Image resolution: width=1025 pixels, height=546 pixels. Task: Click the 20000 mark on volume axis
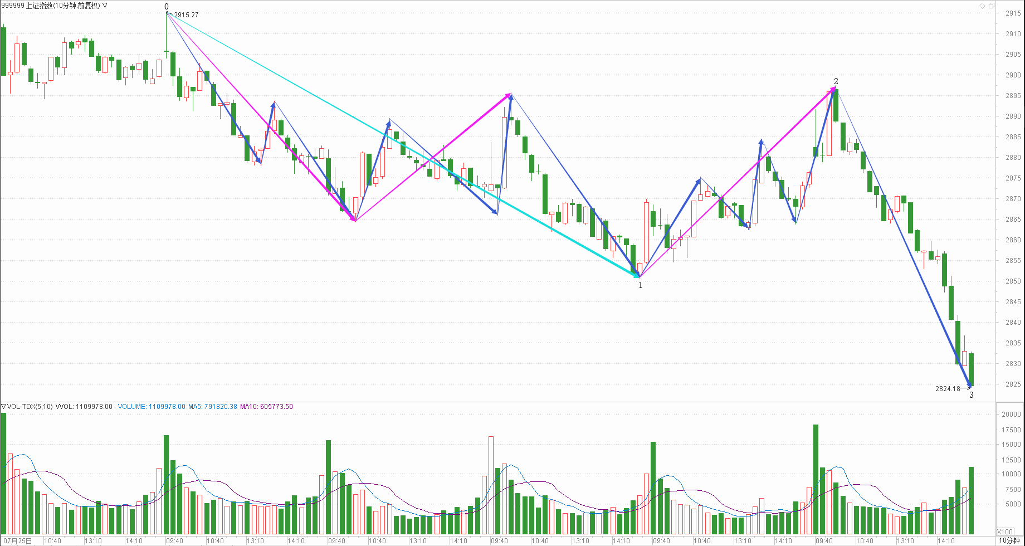point(1011,415)
